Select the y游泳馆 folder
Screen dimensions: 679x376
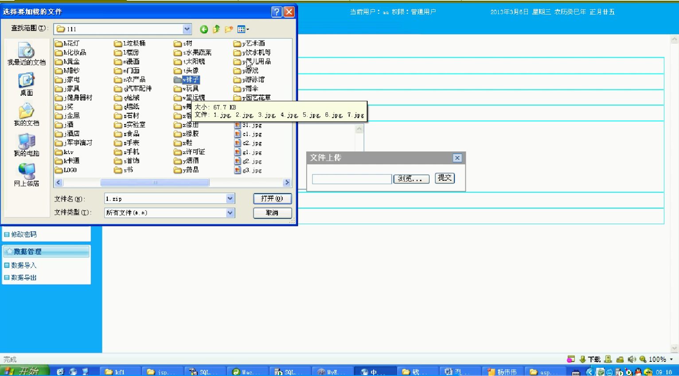coord(249,80)
